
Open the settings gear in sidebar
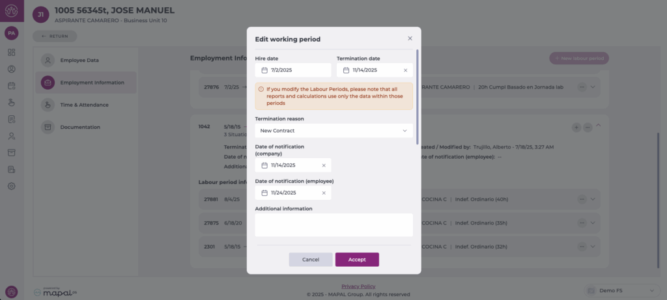coord(11,186)
